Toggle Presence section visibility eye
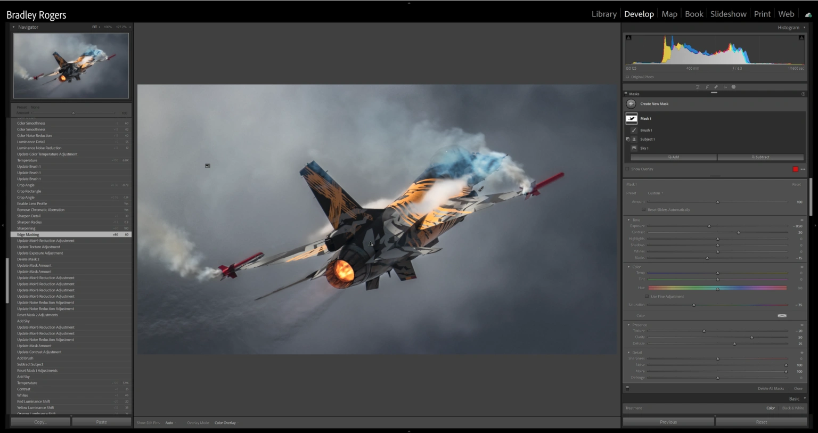 coord(801,325)
